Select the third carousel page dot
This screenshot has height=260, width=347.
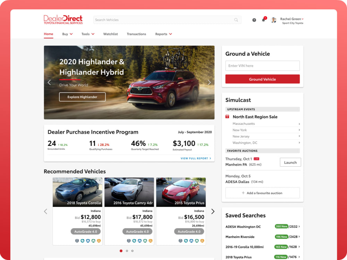pos(132,251)
